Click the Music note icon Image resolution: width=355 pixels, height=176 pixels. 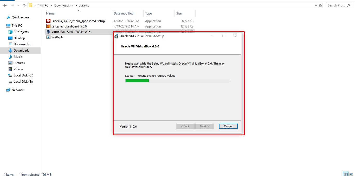[x=10, y=57]
